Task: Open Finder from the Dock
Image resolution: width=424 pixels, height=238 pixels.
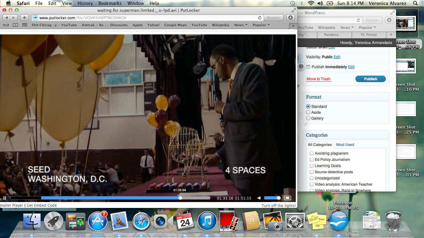Action: click(32, 221)
